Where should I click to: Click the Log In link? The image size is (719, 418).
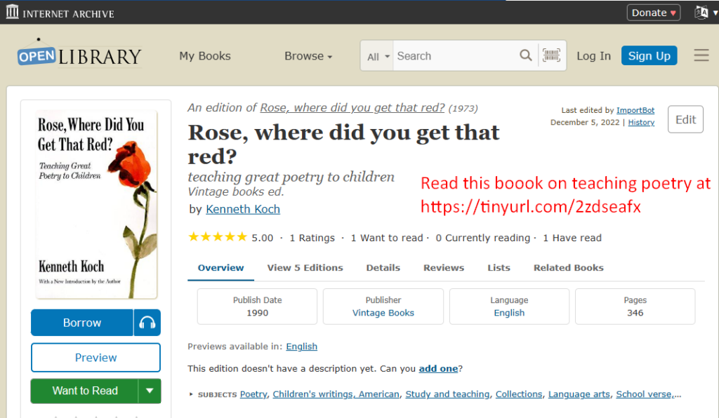(x=593, y=56)
